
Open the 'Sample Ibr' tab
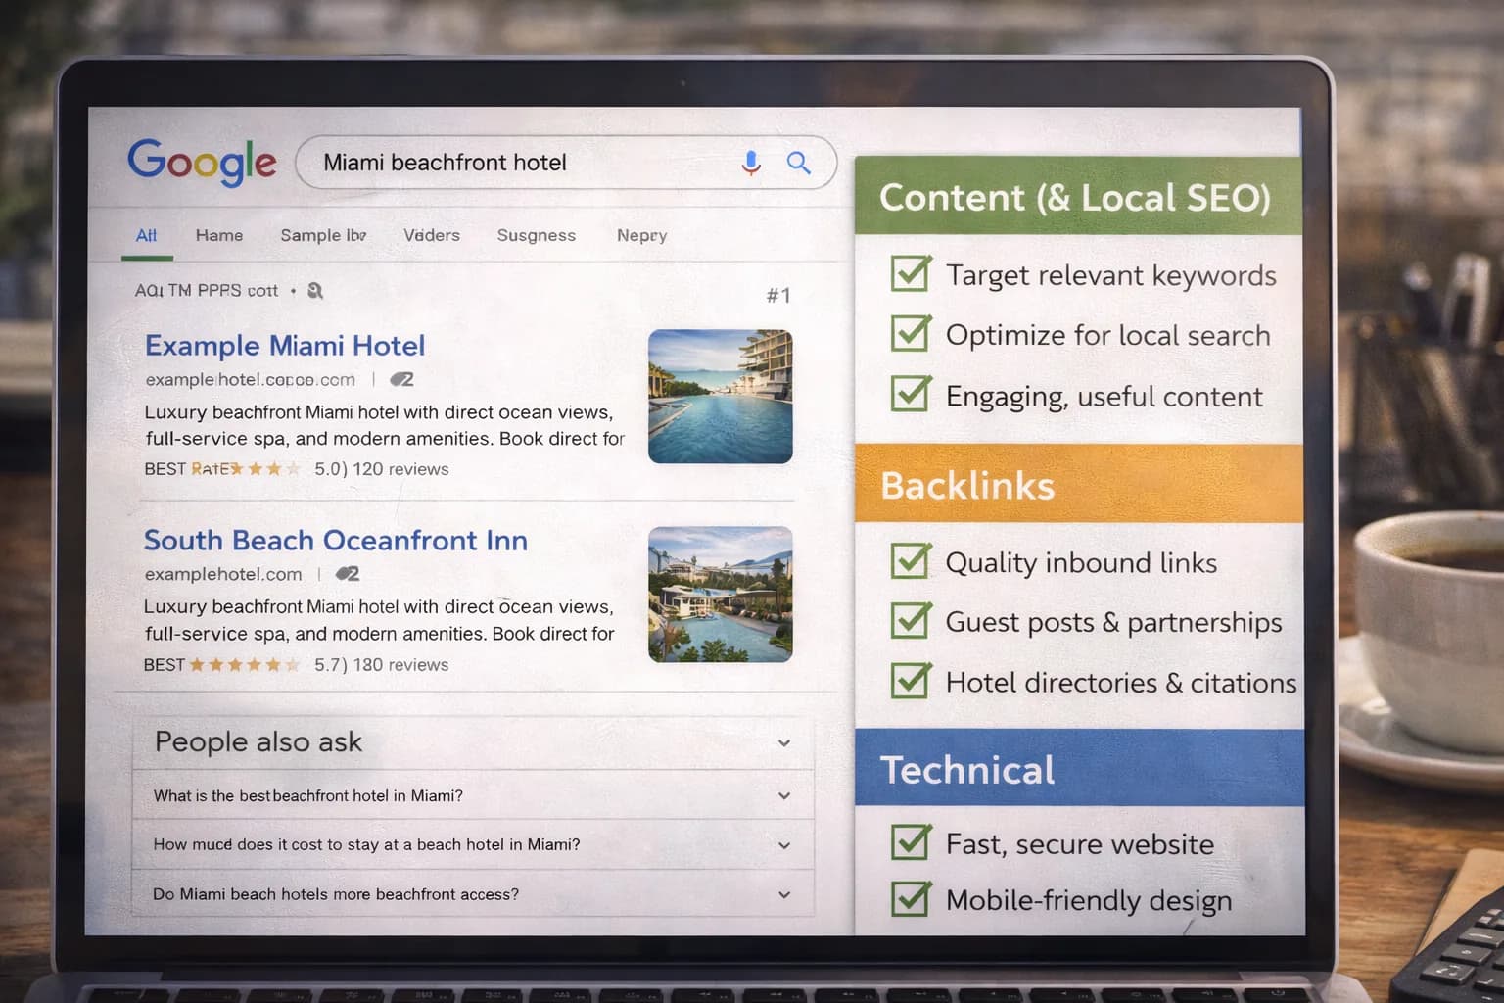(323, 235)
